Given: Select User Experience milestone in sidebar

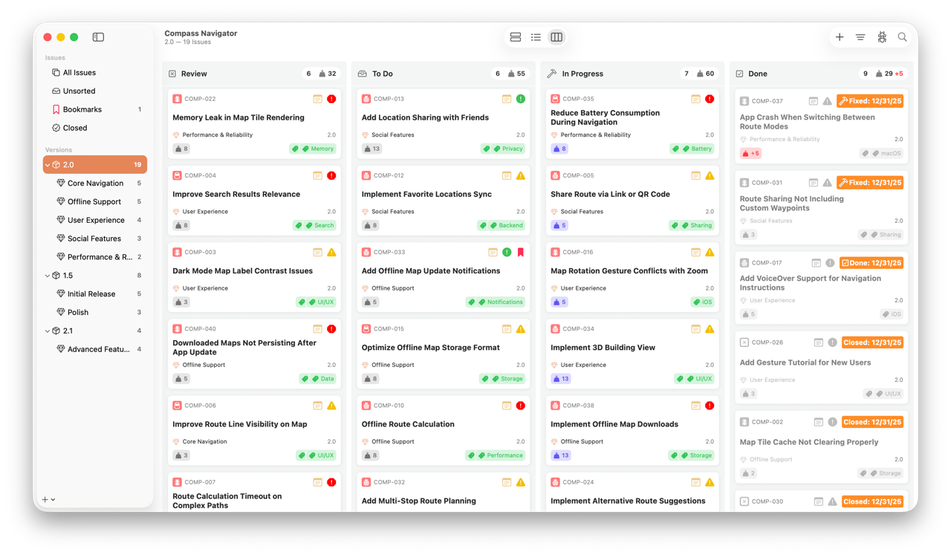Looking at the screenshot, I should pos(95,220).
